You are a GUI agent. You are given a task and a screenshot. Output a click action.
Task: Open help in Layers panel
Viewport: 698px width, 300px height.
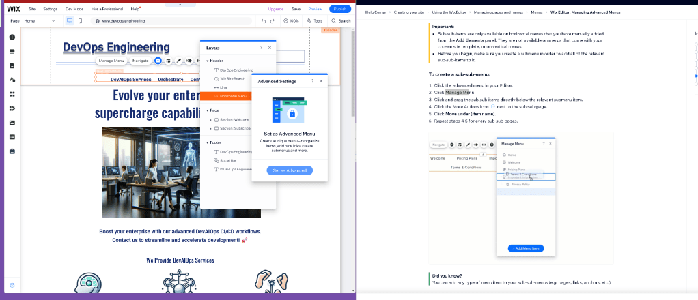pos(261,48)
